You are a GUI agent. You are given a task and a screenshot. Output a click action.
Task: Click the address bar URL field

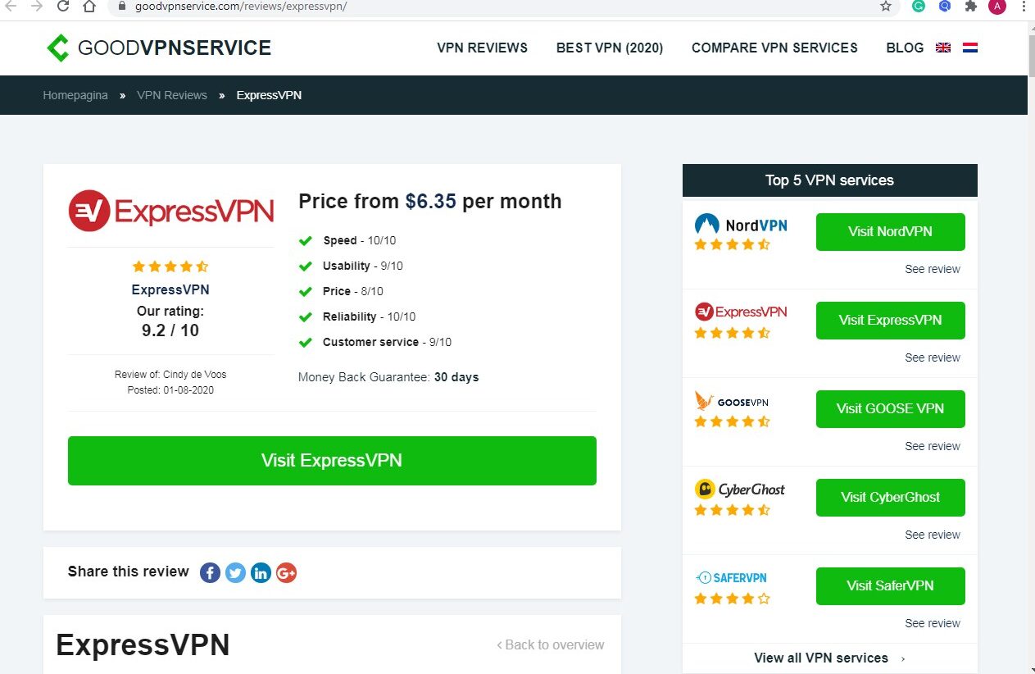492,7
